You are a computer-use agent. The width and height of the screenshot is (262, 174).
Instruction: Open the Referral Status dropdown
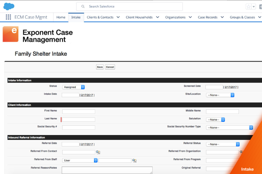[223, 144]
